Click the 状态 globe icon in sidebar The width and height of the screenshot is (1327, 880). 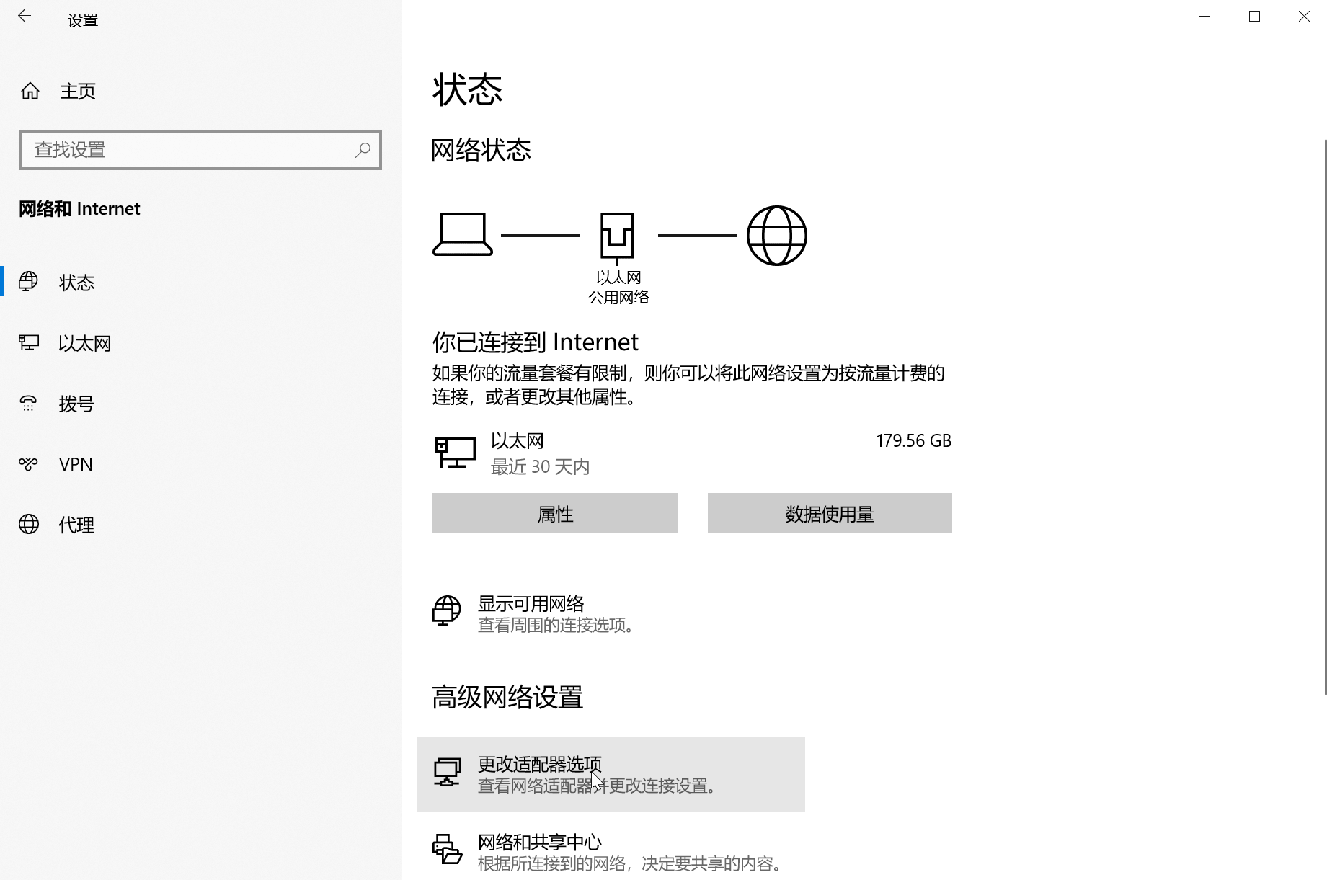pyautogui.click(x=29, y=282)
